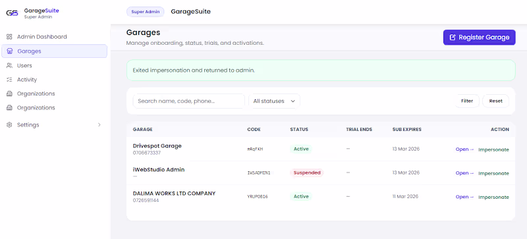The image size is (527, 239).
Task: Click phone number 0706673337
Action: coord(147,153)
